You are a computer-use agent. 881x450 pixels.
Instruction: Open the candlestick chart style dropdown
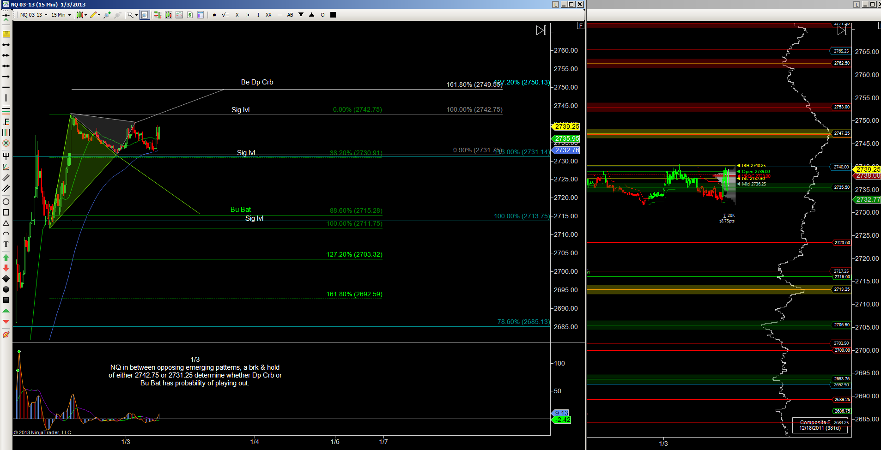(x=81, y=15)
